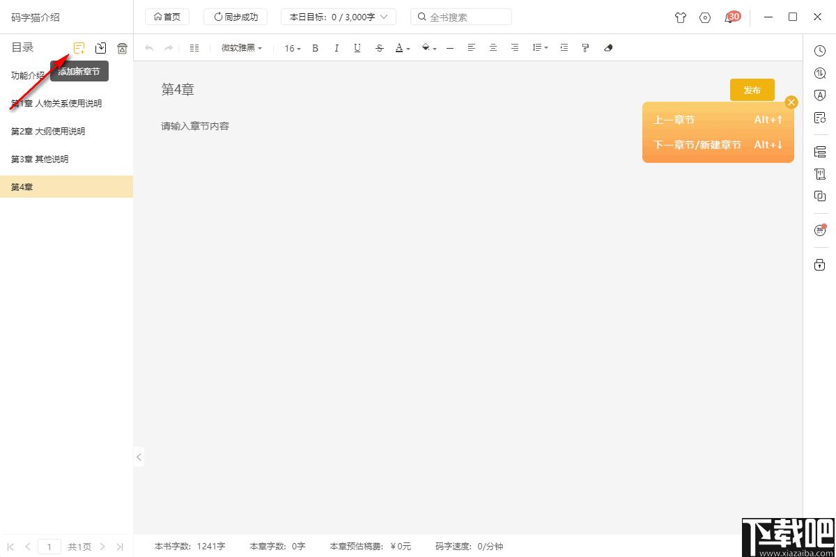Toggle bold formatting
Screen dimensions: 836x557
pyautogui.click(x=315, y=48)
